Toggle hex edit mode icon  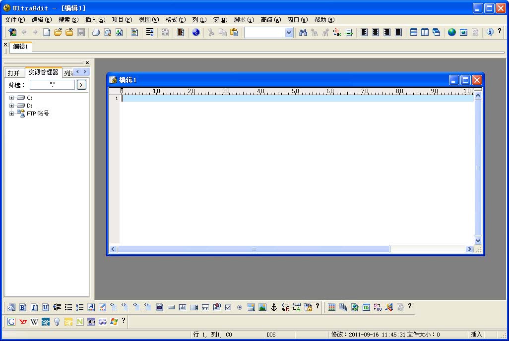[x=165, y=32]
